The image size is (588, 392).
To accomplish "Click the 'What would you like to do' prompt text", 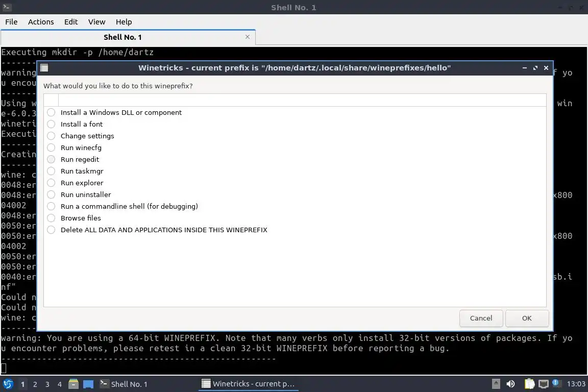I will coord(118,86).
